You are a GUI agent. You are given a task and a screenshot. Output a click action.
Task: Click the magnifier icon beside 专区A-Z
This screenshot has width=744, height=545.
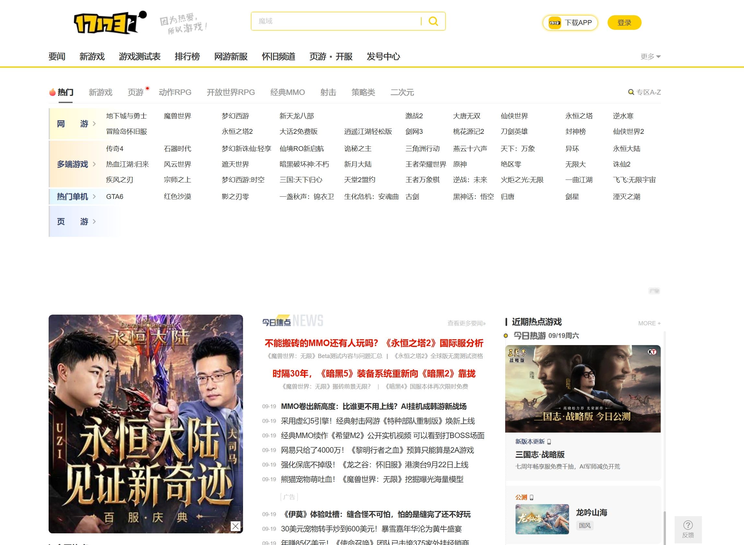click(x=631, y=92)
